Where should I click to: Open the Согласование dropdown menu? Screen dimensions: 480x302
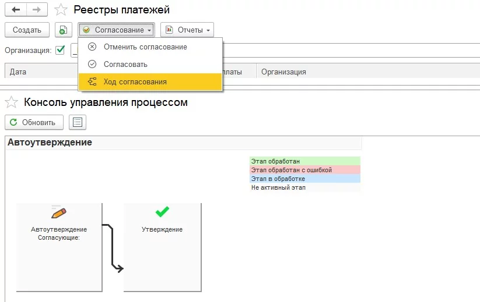pyautogui.click(x=117, y=30)
